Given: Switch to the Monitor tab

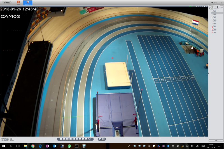Looking at the screenshot, I should pos(27,3).
